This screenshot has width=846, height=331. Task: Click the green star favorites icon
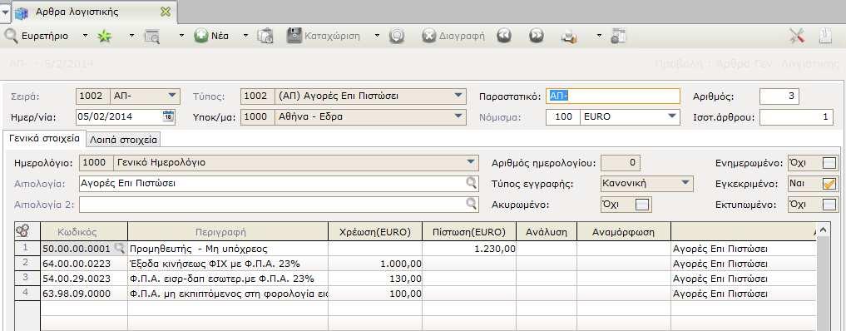pyautogui.click(x=105, y=36)
